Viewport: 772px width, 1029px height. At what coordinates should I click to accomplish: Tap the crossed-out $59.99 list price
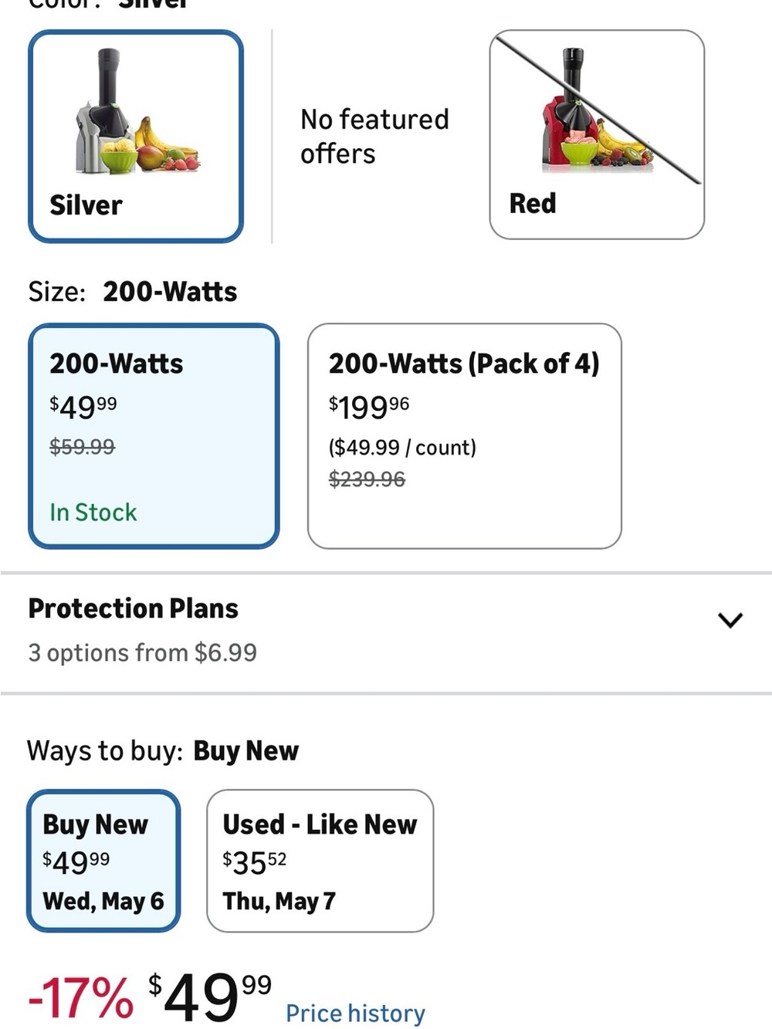[x=82, y=446]
